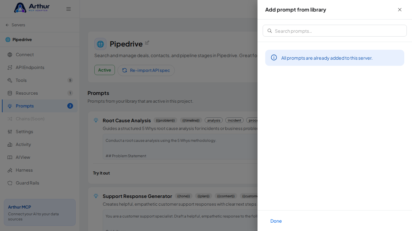Image resolution: width=412 pixels, height=231 pixels.
Task: Click the {{problem}} variable tag
Action: pos(165,120)
